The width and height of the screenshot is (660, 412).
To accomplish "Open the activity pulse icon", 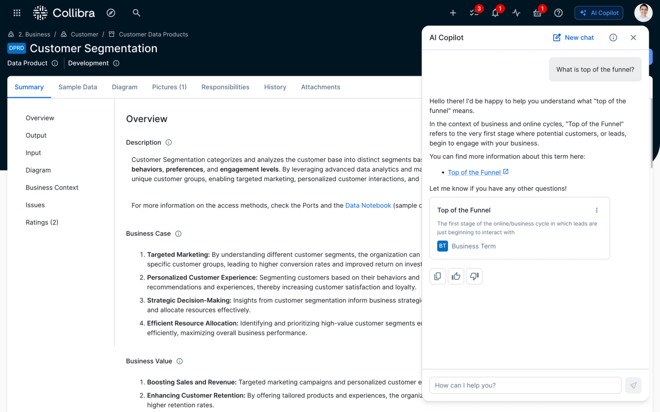I will coord(516,13).
